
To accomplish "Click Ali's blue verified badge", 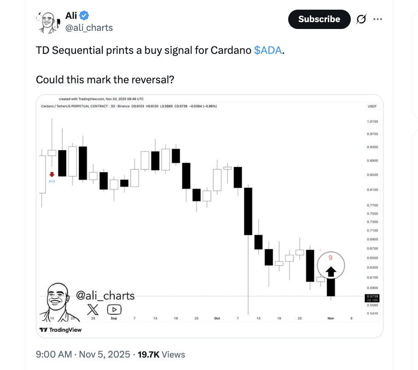I will click(x=83, y=15).
